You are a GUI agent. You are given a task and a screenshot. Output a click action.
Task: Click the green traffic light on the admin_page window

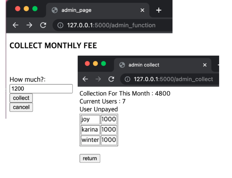35,8
